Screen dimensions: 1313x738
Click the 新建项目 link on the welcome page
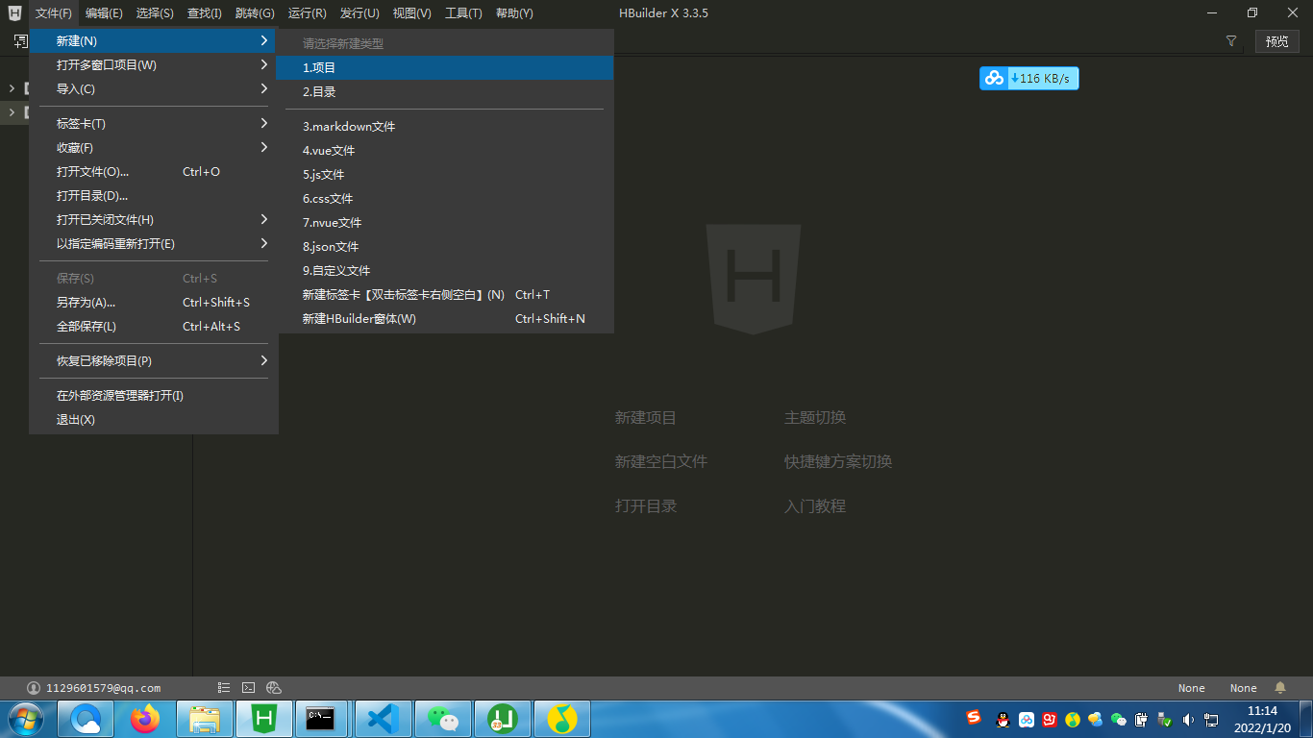coord(646,417)
